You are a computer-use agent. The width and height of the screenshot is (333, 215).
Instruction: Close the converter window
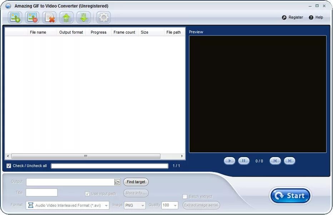click(324, 6)
